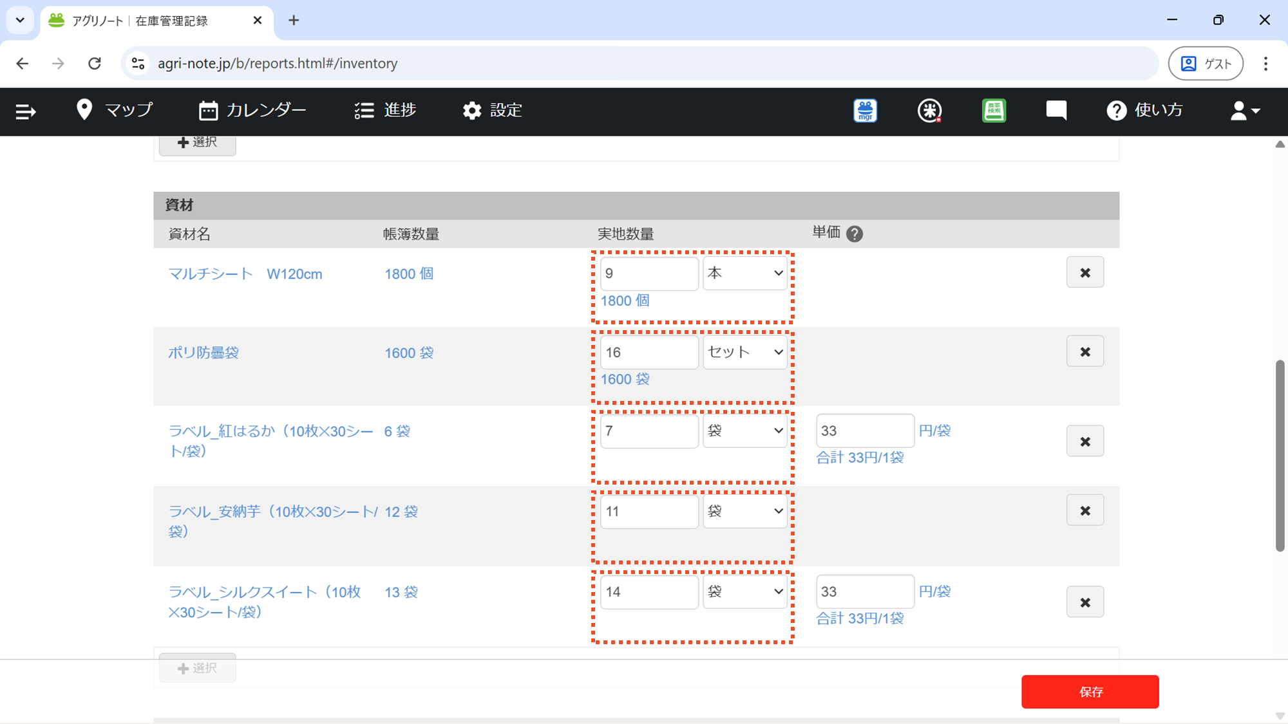The image size is (1288, 724).
Task: Click the 12 袋 book quantity
Action: pyautogui.click(x=401, y=512)
